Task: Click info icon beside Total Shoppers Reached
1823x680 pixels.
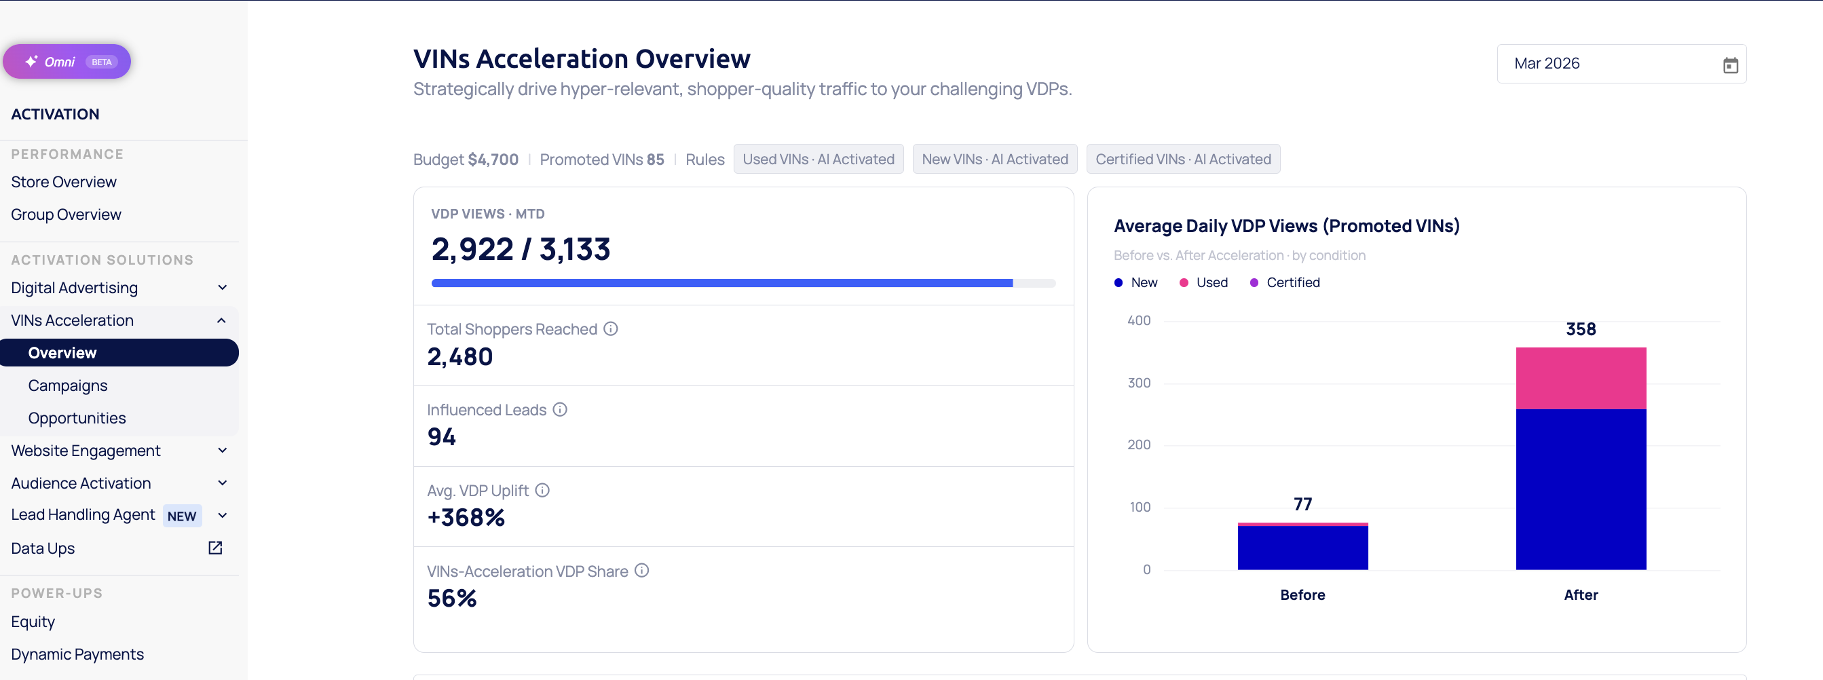Action: click(610, 329)
